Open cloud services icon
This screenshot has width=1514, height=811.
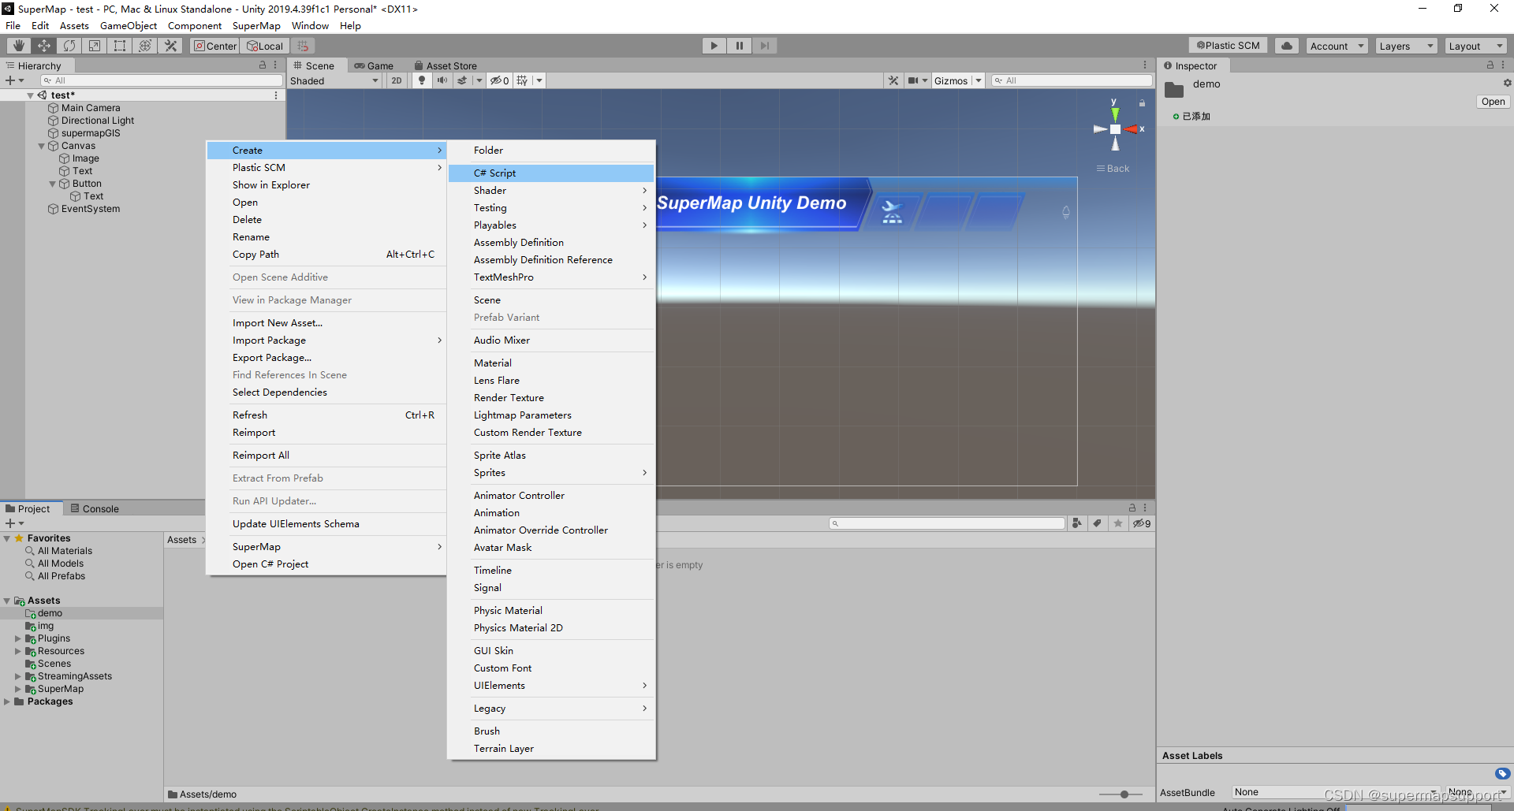(x=1287, y=46)
